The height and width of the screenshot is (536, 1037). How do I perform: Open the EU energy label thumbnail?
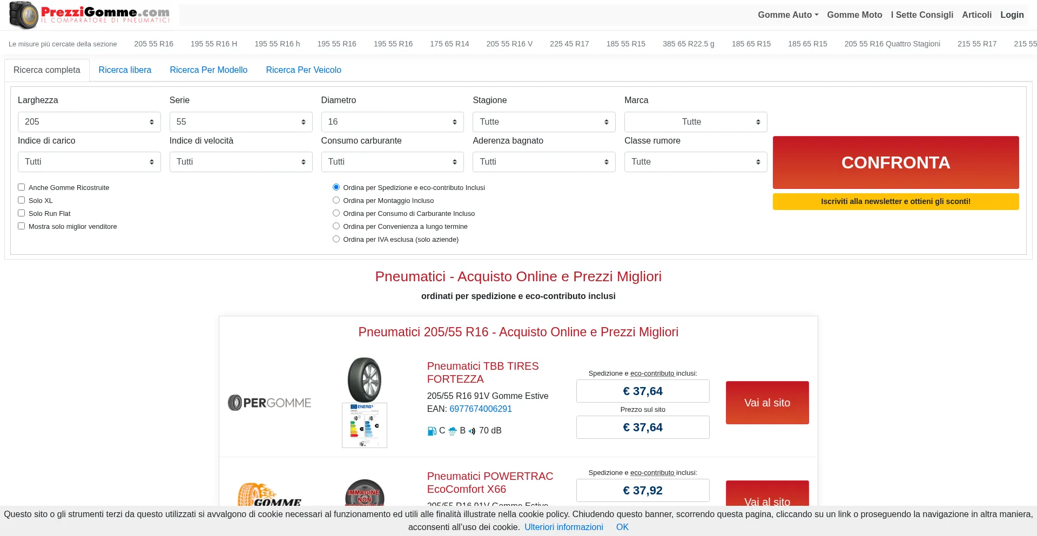coord(365,425)
